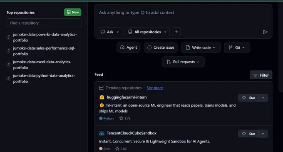This screenshot has height=152, width=283.
Task: Click the CubeSandbox description text
Action: [154, 141]
